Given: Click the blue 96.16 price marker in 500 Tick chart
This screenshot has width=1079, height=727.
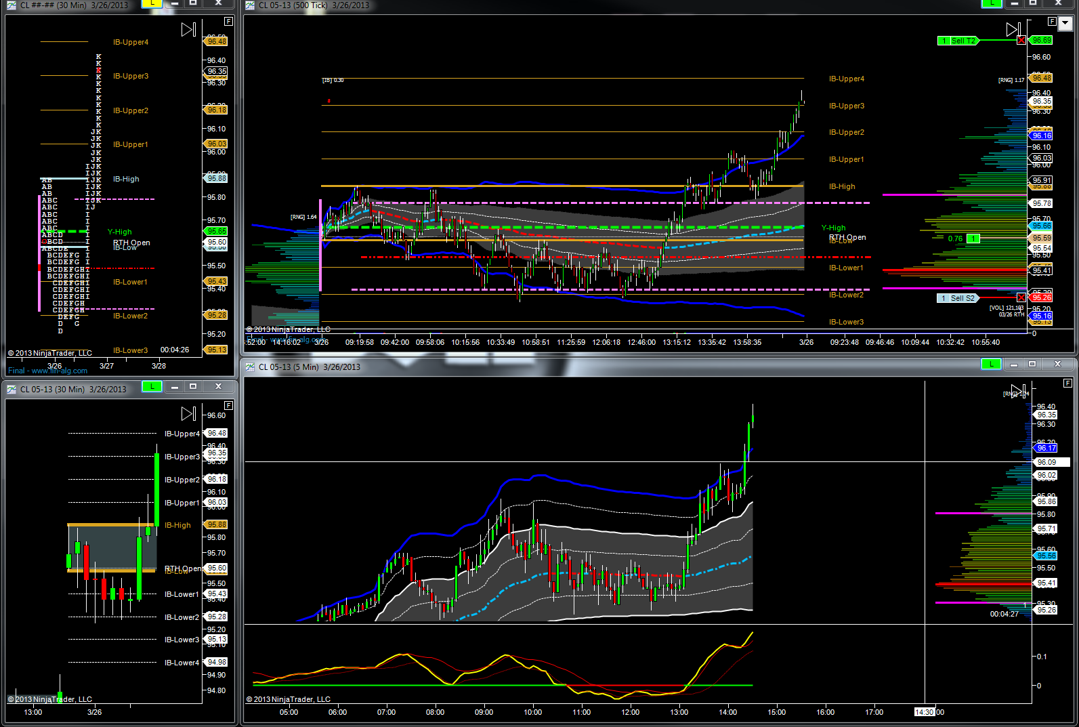Looking at the screenshot, I should coord(1041,136).
